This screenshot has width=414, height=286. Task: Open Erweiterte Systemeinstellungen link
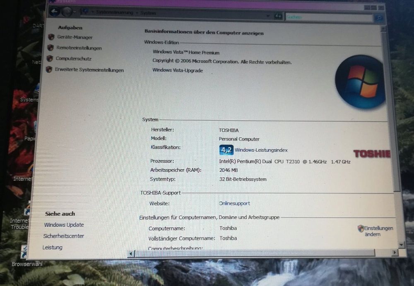pyautogui.click(x=89, y=70)
